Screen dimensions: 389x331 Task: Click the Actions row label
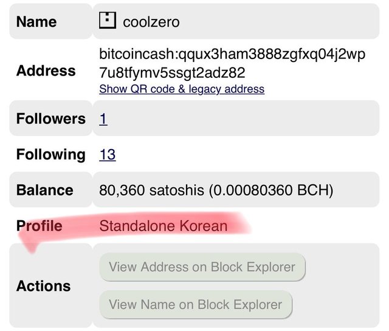43,286
